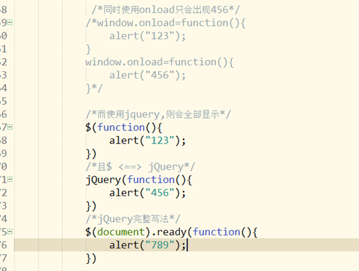Viewport: 359px width, 271px height.
Task: Click the comment "/*jQuery完整写法*/"
Action: pyautogui.click(x=133, y=219)
